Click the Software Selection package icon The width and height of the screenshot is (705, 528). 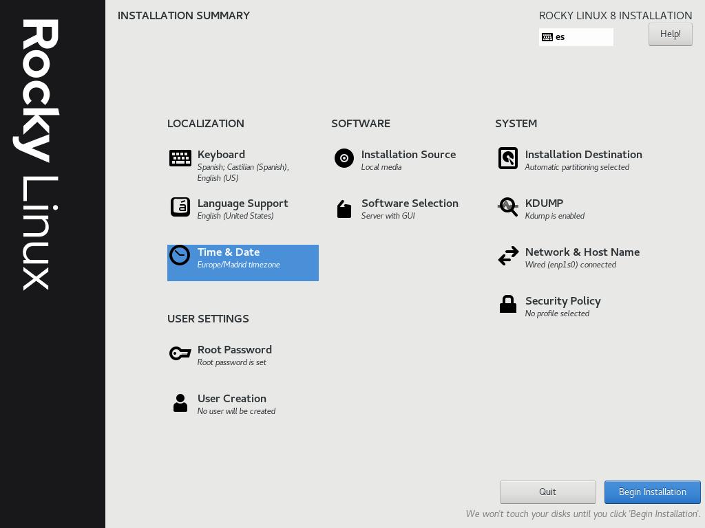tap(344, 209)
